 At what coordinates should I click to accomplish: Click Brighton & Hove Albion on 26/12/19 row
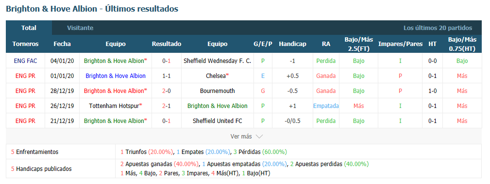coord(218,106)
